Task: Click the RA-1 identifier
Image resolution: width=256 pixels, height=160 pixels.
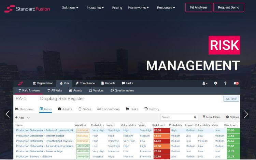Action: [x=21, y=99]
